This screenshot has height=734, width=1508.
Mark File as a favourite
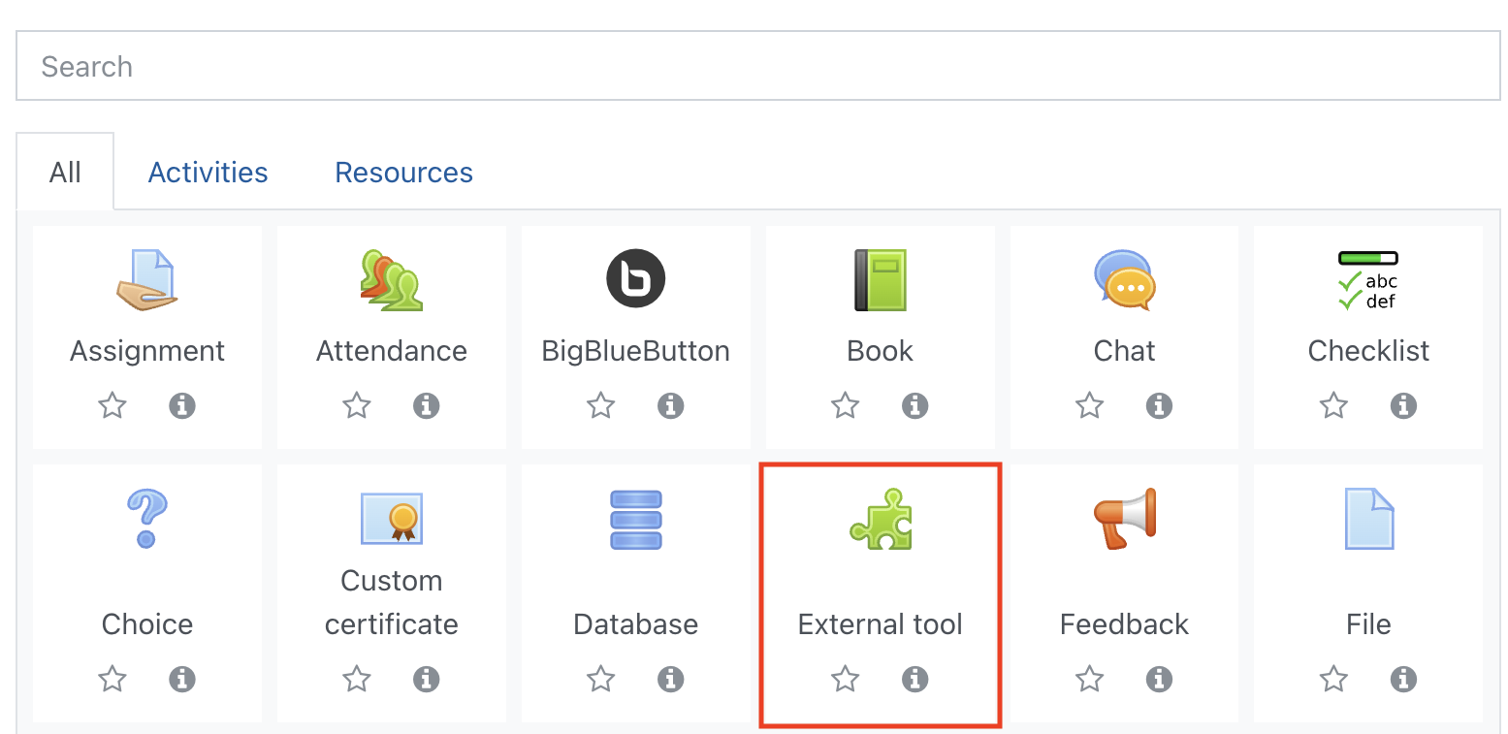coord(1333,680)
